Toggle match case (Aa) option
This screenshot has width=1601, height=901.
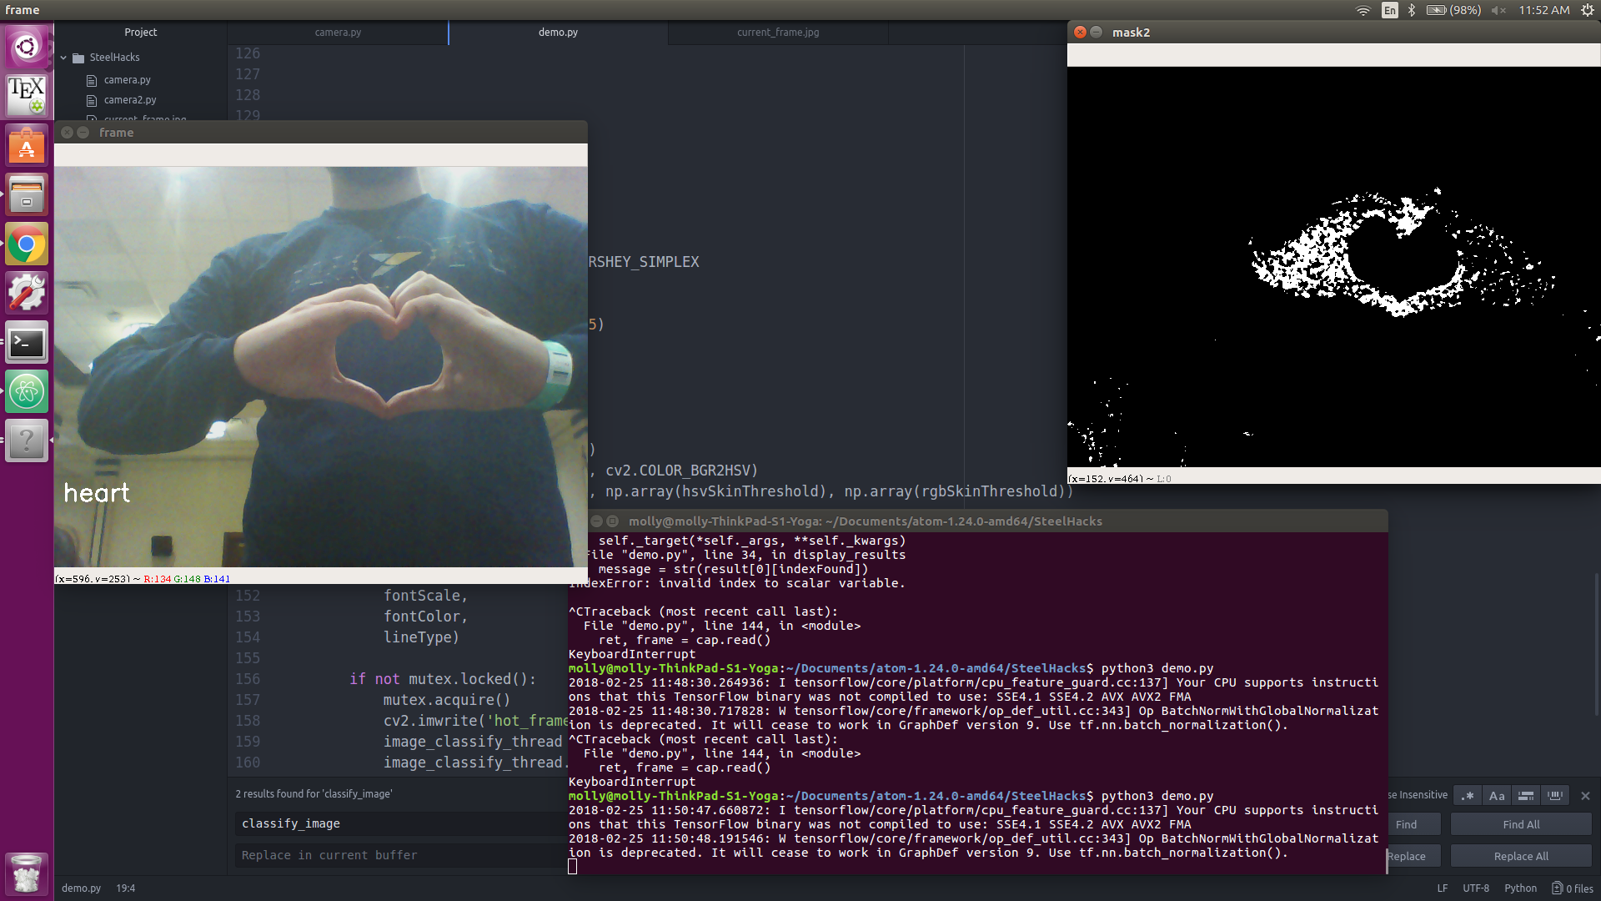click(x=1497, y=796)
